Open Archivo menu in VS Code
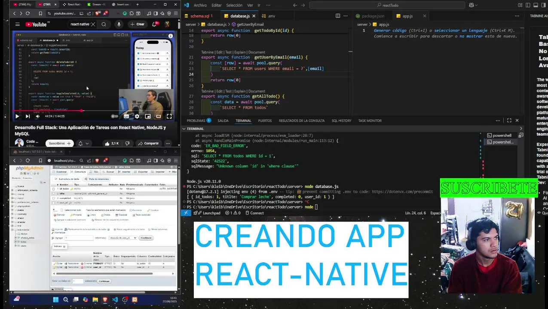The height and width of the screenshot is (309, 548). click(200, 5)
